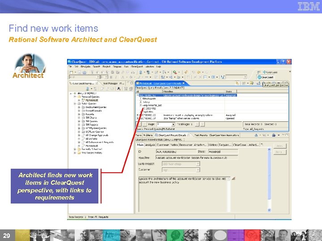Expand the History node in query results
Viewport: 322px width, 241px height.
coord(141,102)
